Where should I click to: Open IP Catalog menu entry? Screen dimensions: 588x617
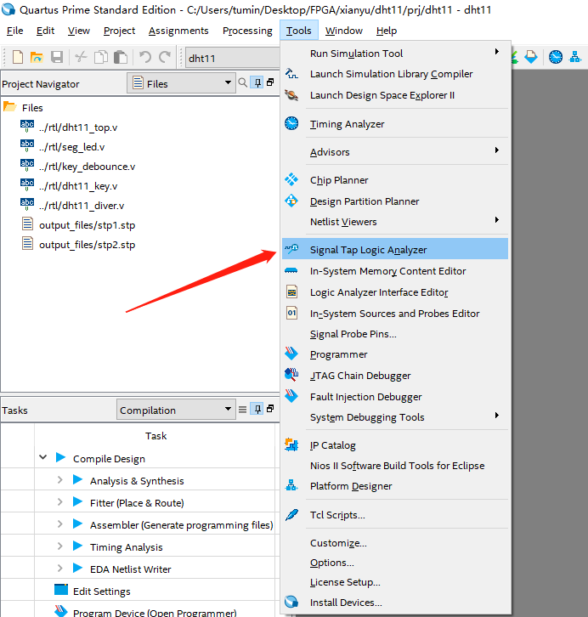395,445
